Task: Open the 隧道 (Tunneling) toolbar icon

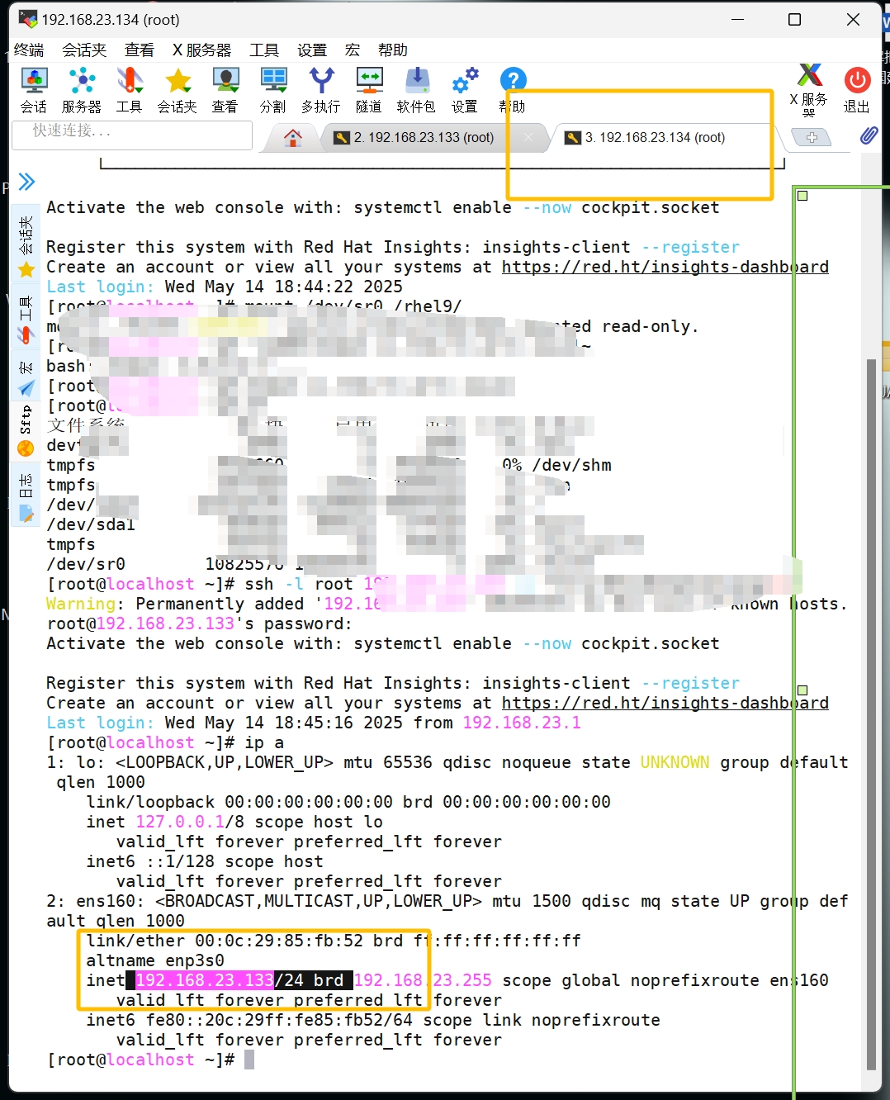Action: tap(369, 90)
